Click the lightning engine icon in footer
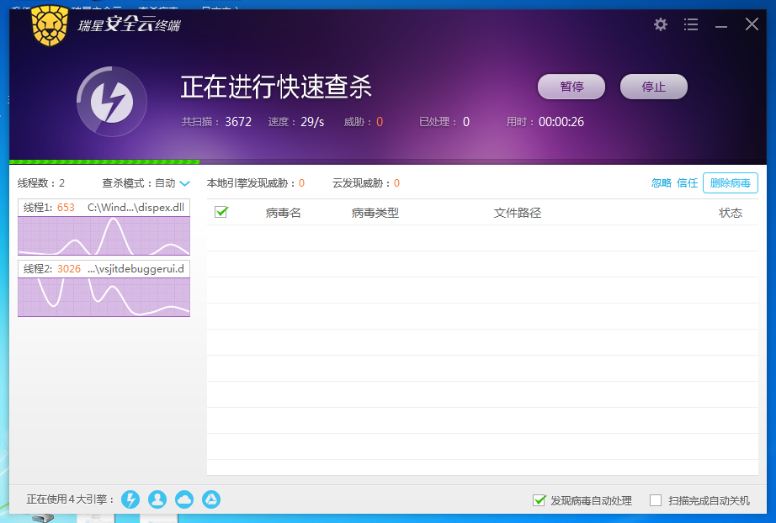 (x=130, y=499)
